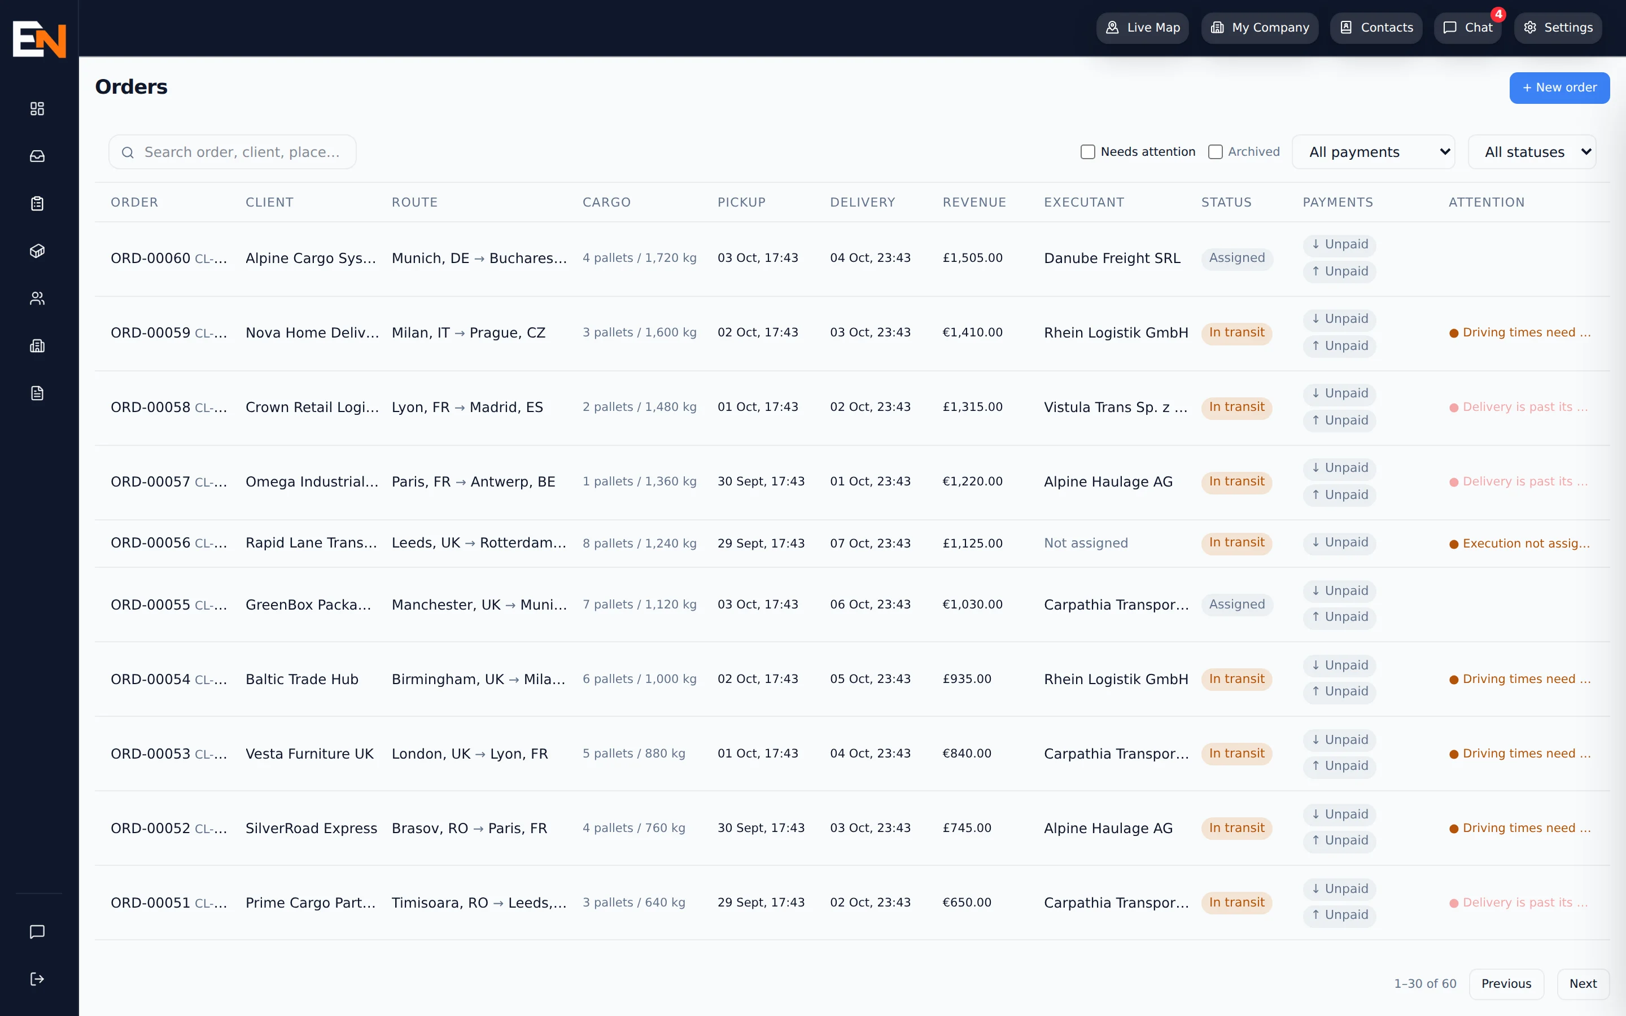Open the dashboard grid icon in sidebar

tap(38, 109)
